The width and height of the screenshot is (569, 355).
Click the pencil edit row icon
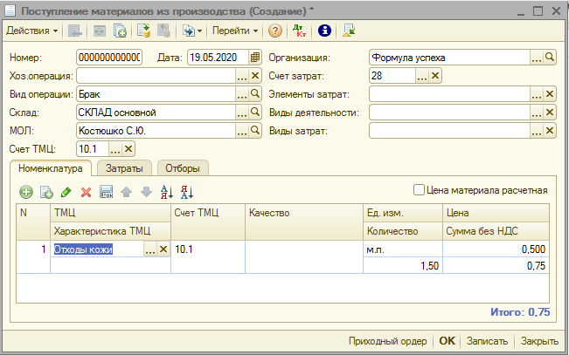click(66, 192)
